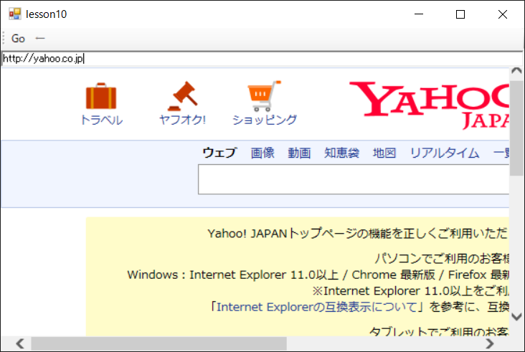Focus the URL address field showing yahoo.co.jp
This screenshot has width=525, height=352.
[x=258, y=60]
